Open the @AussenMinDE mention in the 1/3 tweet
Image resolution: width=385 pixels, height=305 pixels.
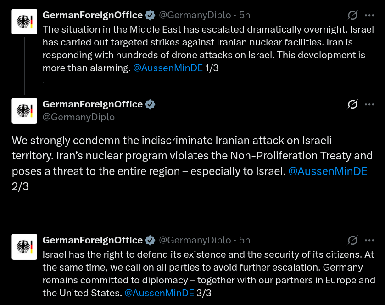[167, 68]
